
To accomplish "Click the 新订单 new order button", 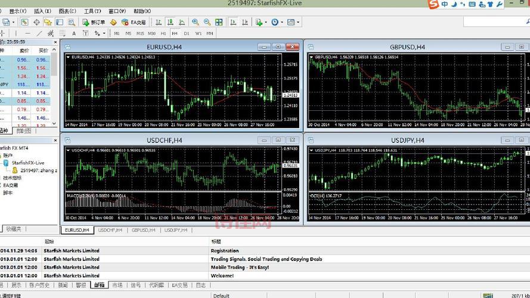I will [94, 22].
